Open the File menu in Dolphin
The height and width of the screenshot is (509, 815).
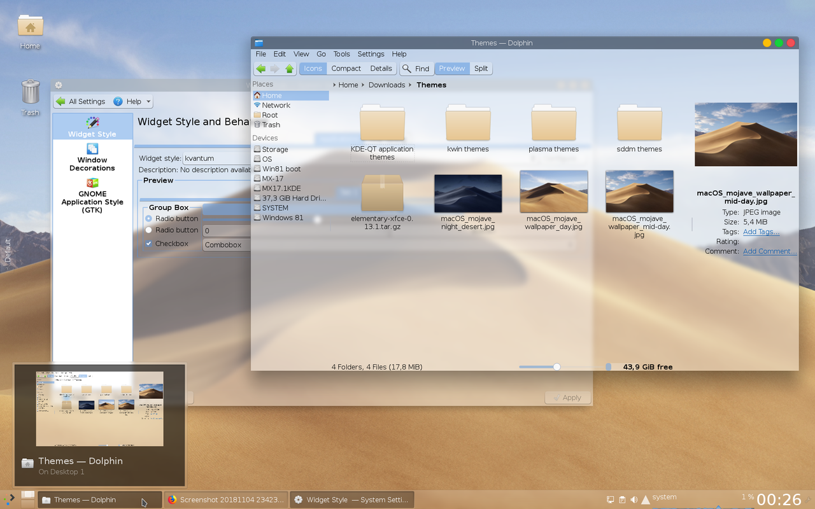[261, 54]
